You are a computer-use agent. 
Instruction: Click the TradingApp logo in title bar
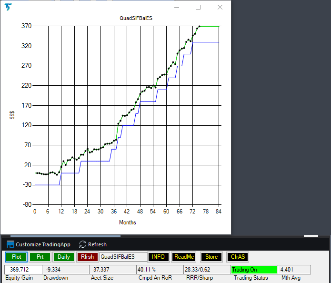[x=9, y=8]
